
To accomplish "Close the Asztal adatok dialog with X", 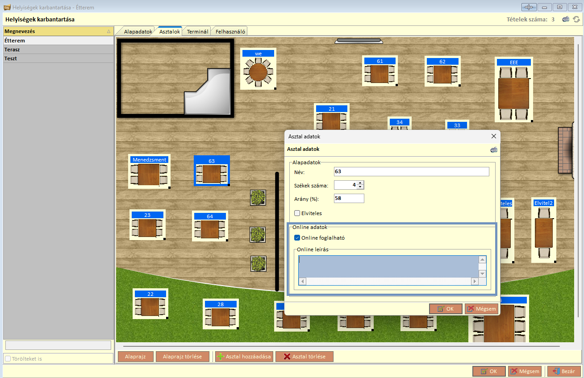I will pyautogui.click(x=493, y=136).
